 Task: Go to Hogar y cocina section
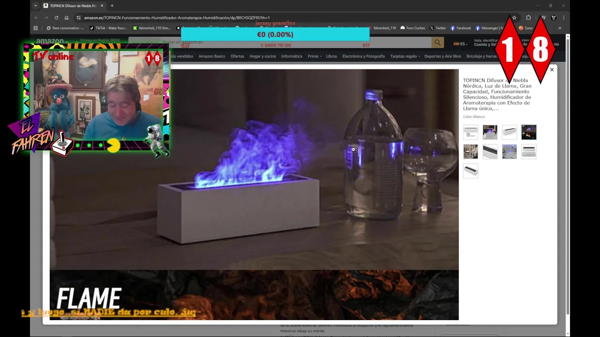point(262,56)
